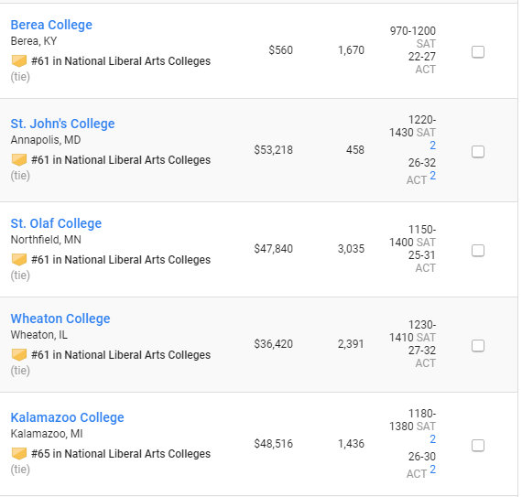Screen dimensions: 522x497
Task: Click the ranking badge icon for Wheaton College
Action: [x=19, y=354]
